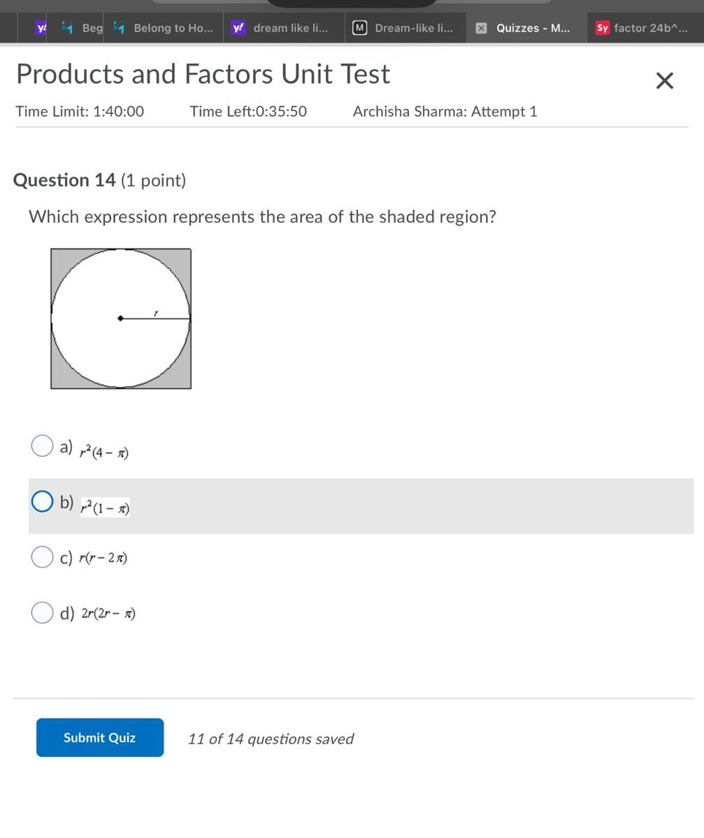Switch to the Belong to Ho... tab
704x838 pixels.
coord(173,28)
